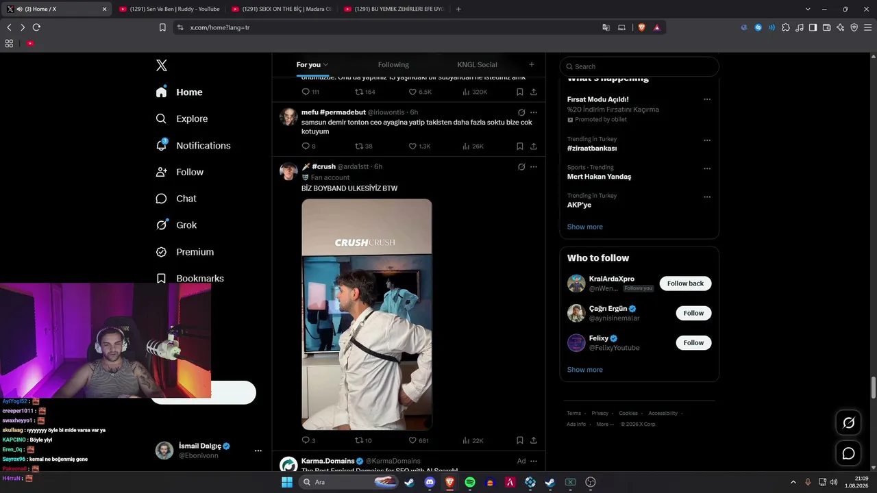Bookmark this page in the address bar
Viewport: 877px width, 493px height.
point(162,27)
